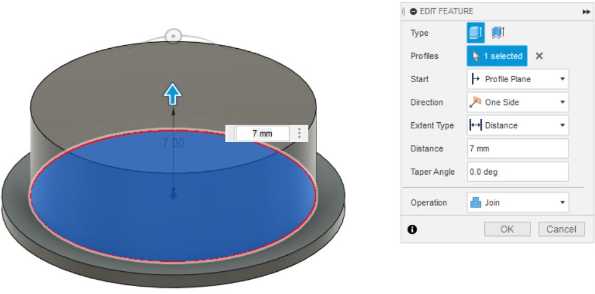This screenshot has width=595, height=294.
Task: Activate the '1 selected' Profiles selector
Action: click(497, 56)
